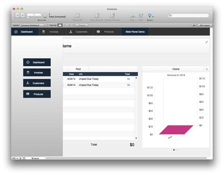The height and width of the screenshot is (175, 224).
Task: Click the record number slider handle
Action: click(28, 17)
